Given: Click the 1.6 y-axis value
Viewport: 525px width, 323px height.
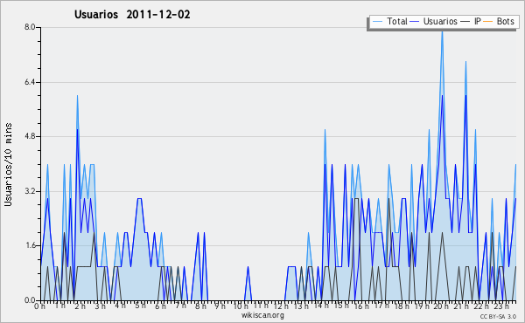Looking at the screenshot, I should click(x=30, y=246).
